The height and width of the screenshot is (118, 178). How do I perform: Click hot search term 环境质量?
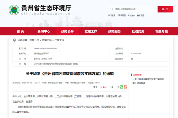click(x=122, y=15)
